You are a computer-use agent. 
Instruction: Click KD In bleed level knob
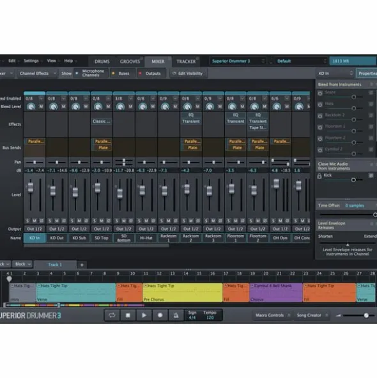pos(31,107)
